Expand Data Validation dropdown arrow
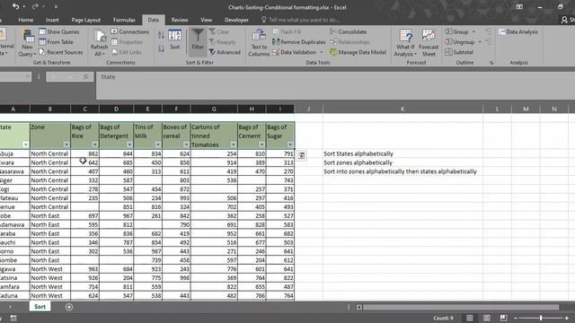Image resolution: width=575 pixels, height=323 pixels. click(322, 52)
